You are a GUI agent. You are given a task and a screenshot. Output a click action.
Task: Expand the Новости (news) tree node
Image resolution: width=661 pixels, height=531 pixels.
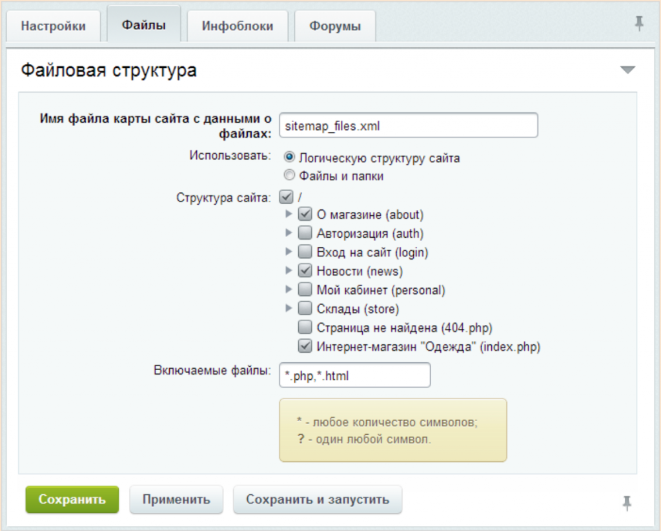(x=289, y=271)
